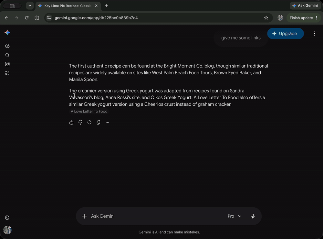Start a new chat with compose icon
This screenshot has height=239, width=323.
coord(7,46)
